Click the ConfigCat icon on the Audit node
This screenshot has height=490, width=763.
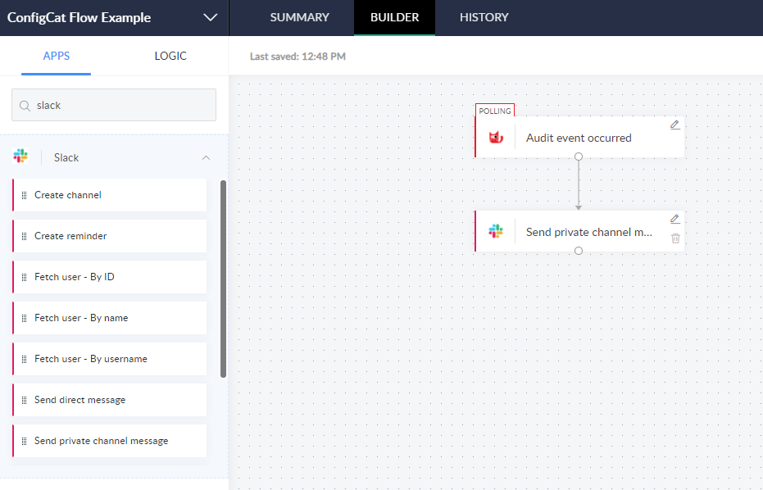496,137
